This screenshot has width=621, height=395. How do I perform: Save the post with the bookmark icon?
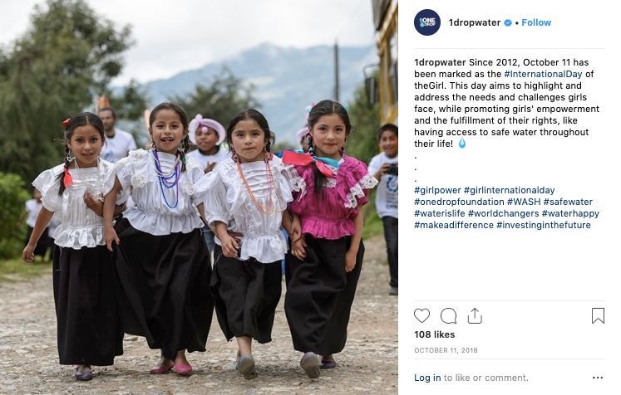pyautogui.click(x=598, y=315)
